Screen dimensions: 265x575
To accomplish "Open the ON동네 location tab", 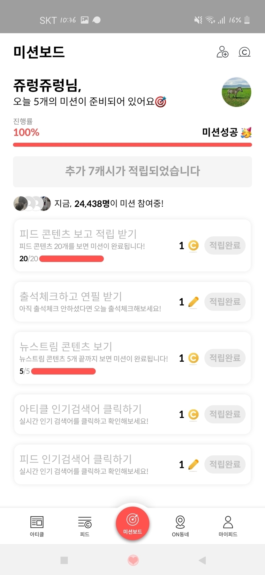I will pos(180,526).
